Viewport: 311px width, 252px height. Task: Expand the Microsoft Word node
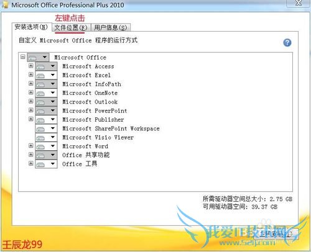point(30,146)
